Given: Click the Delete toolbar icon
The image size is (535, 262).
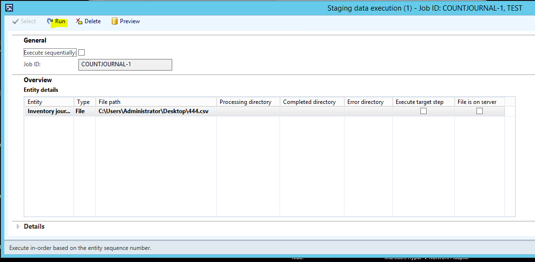Looking at the screenshot, I should coord(79,21).
